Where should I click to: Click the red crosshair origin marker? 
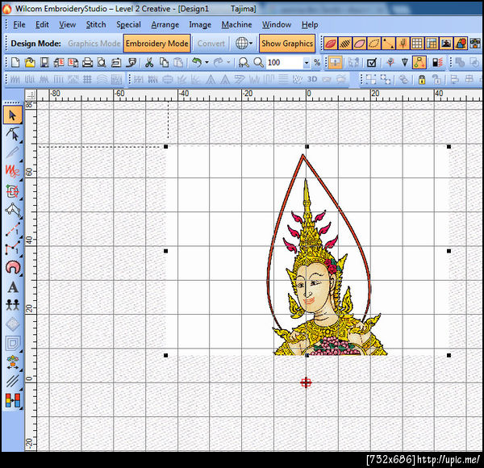tap(306, 382)
